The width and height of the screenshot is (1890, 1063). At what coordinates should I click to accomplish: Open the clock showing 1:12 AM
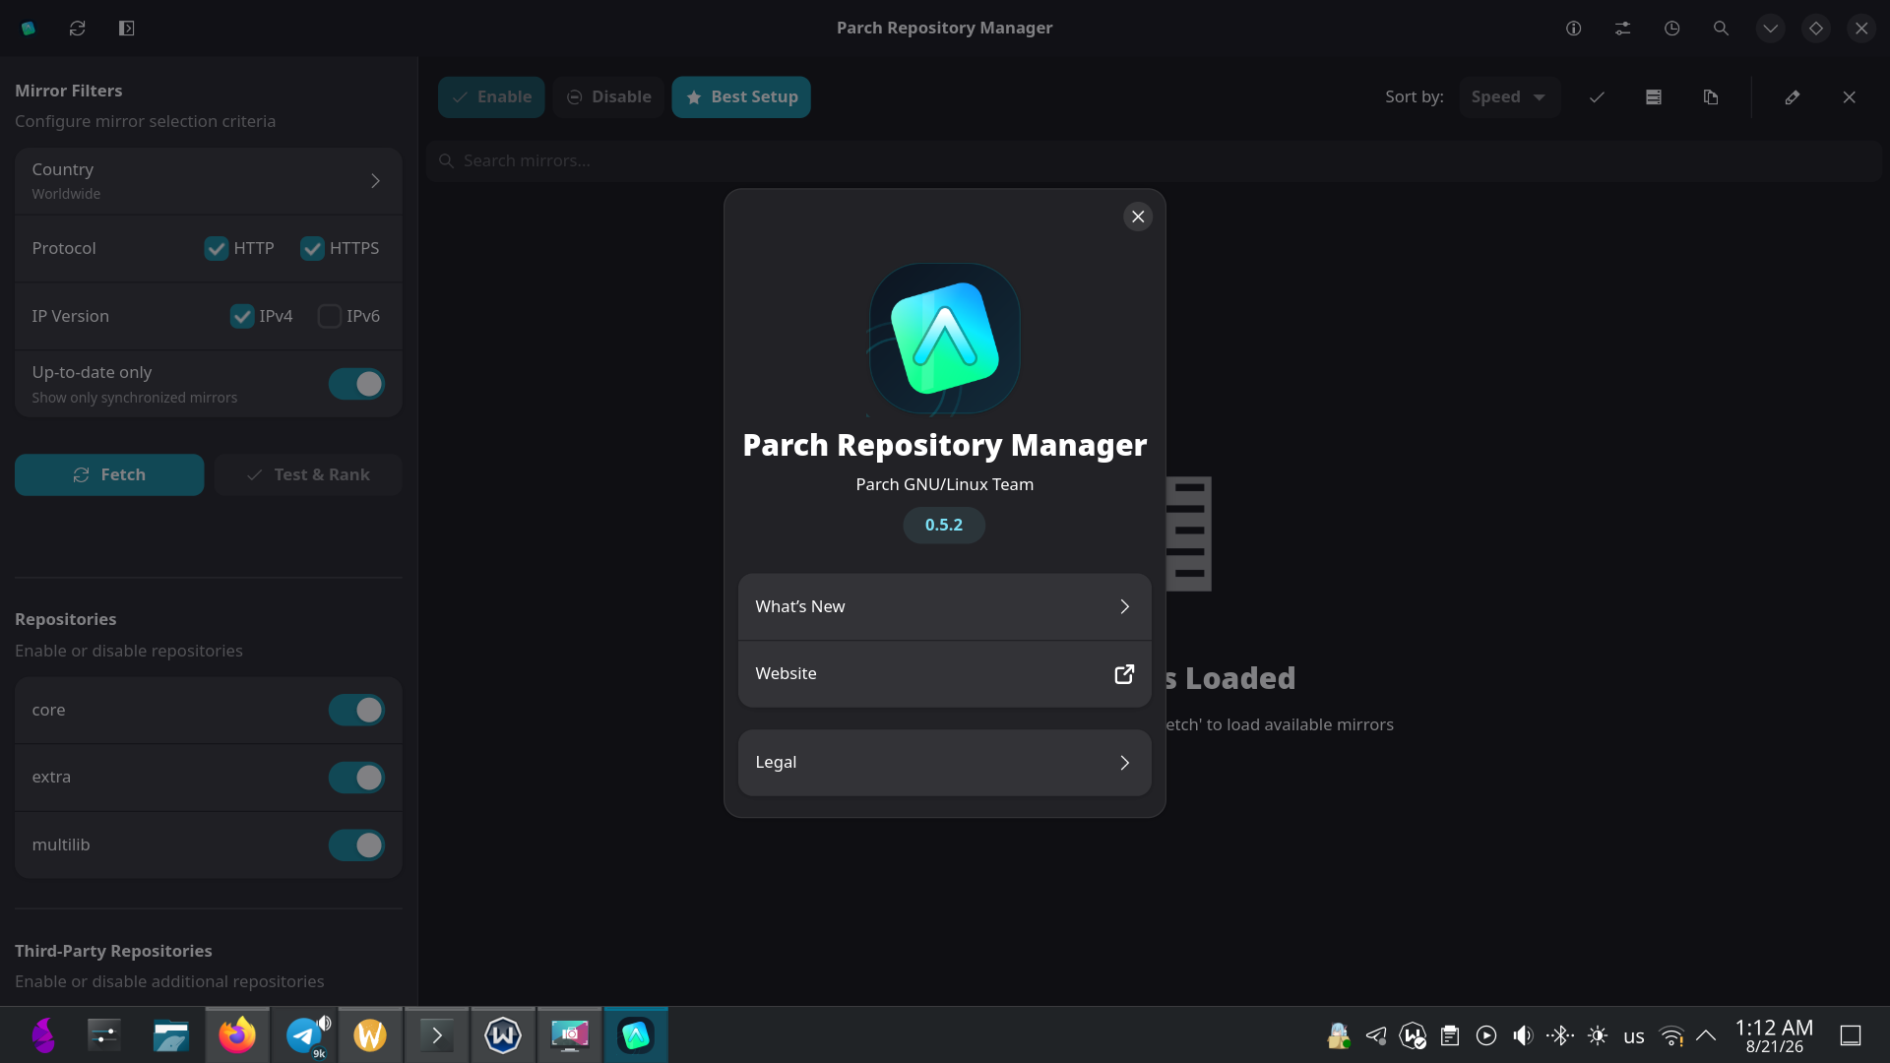(x=1774, y=1035)
